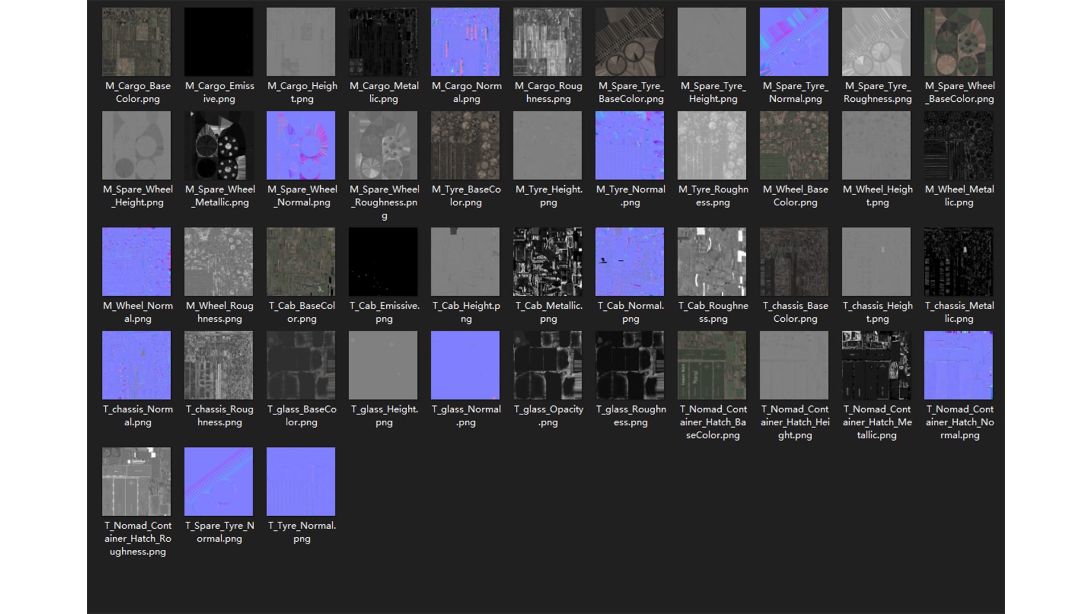Click the black M_Cargo_Emissive.png texture
Screen dimensions: 1092x614
tap(218, 42)
